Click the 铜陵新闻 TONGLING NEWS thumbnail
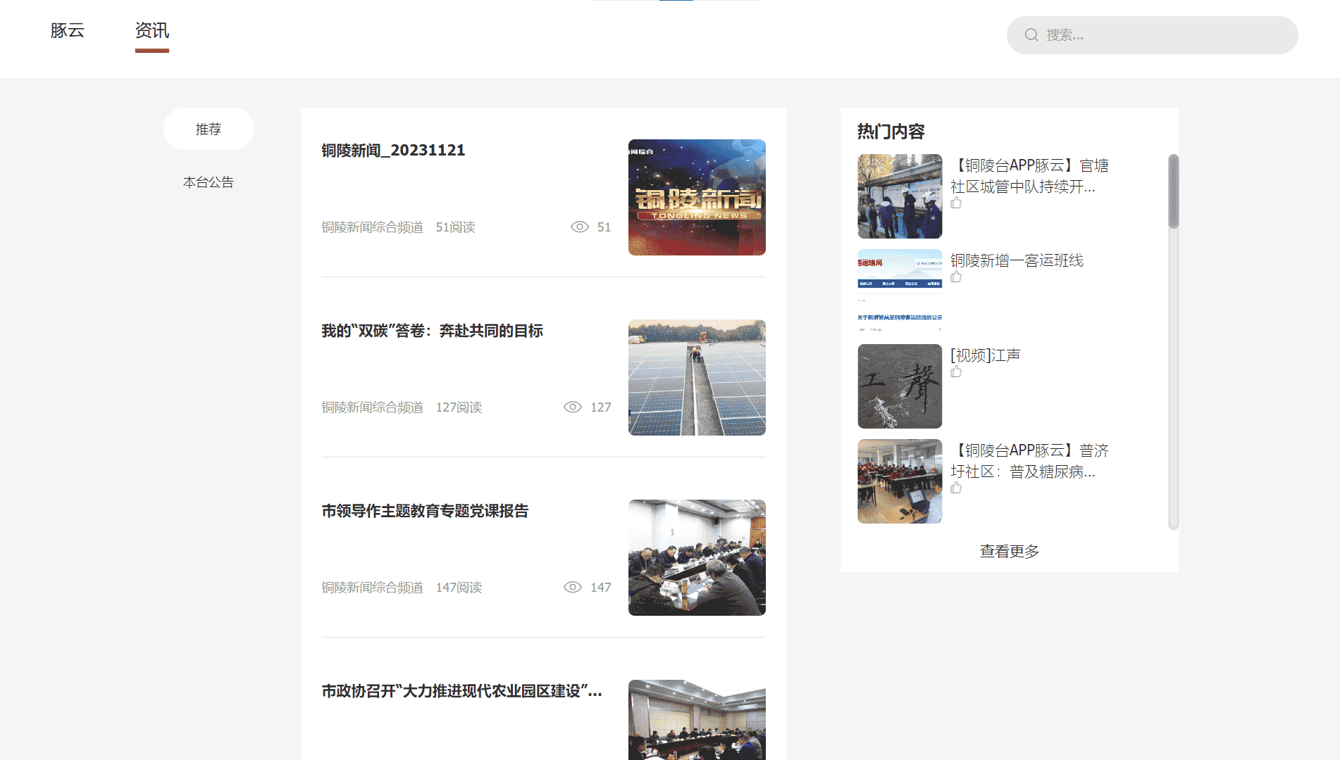This screenshot has width=1340, height=760. [697, 197]
